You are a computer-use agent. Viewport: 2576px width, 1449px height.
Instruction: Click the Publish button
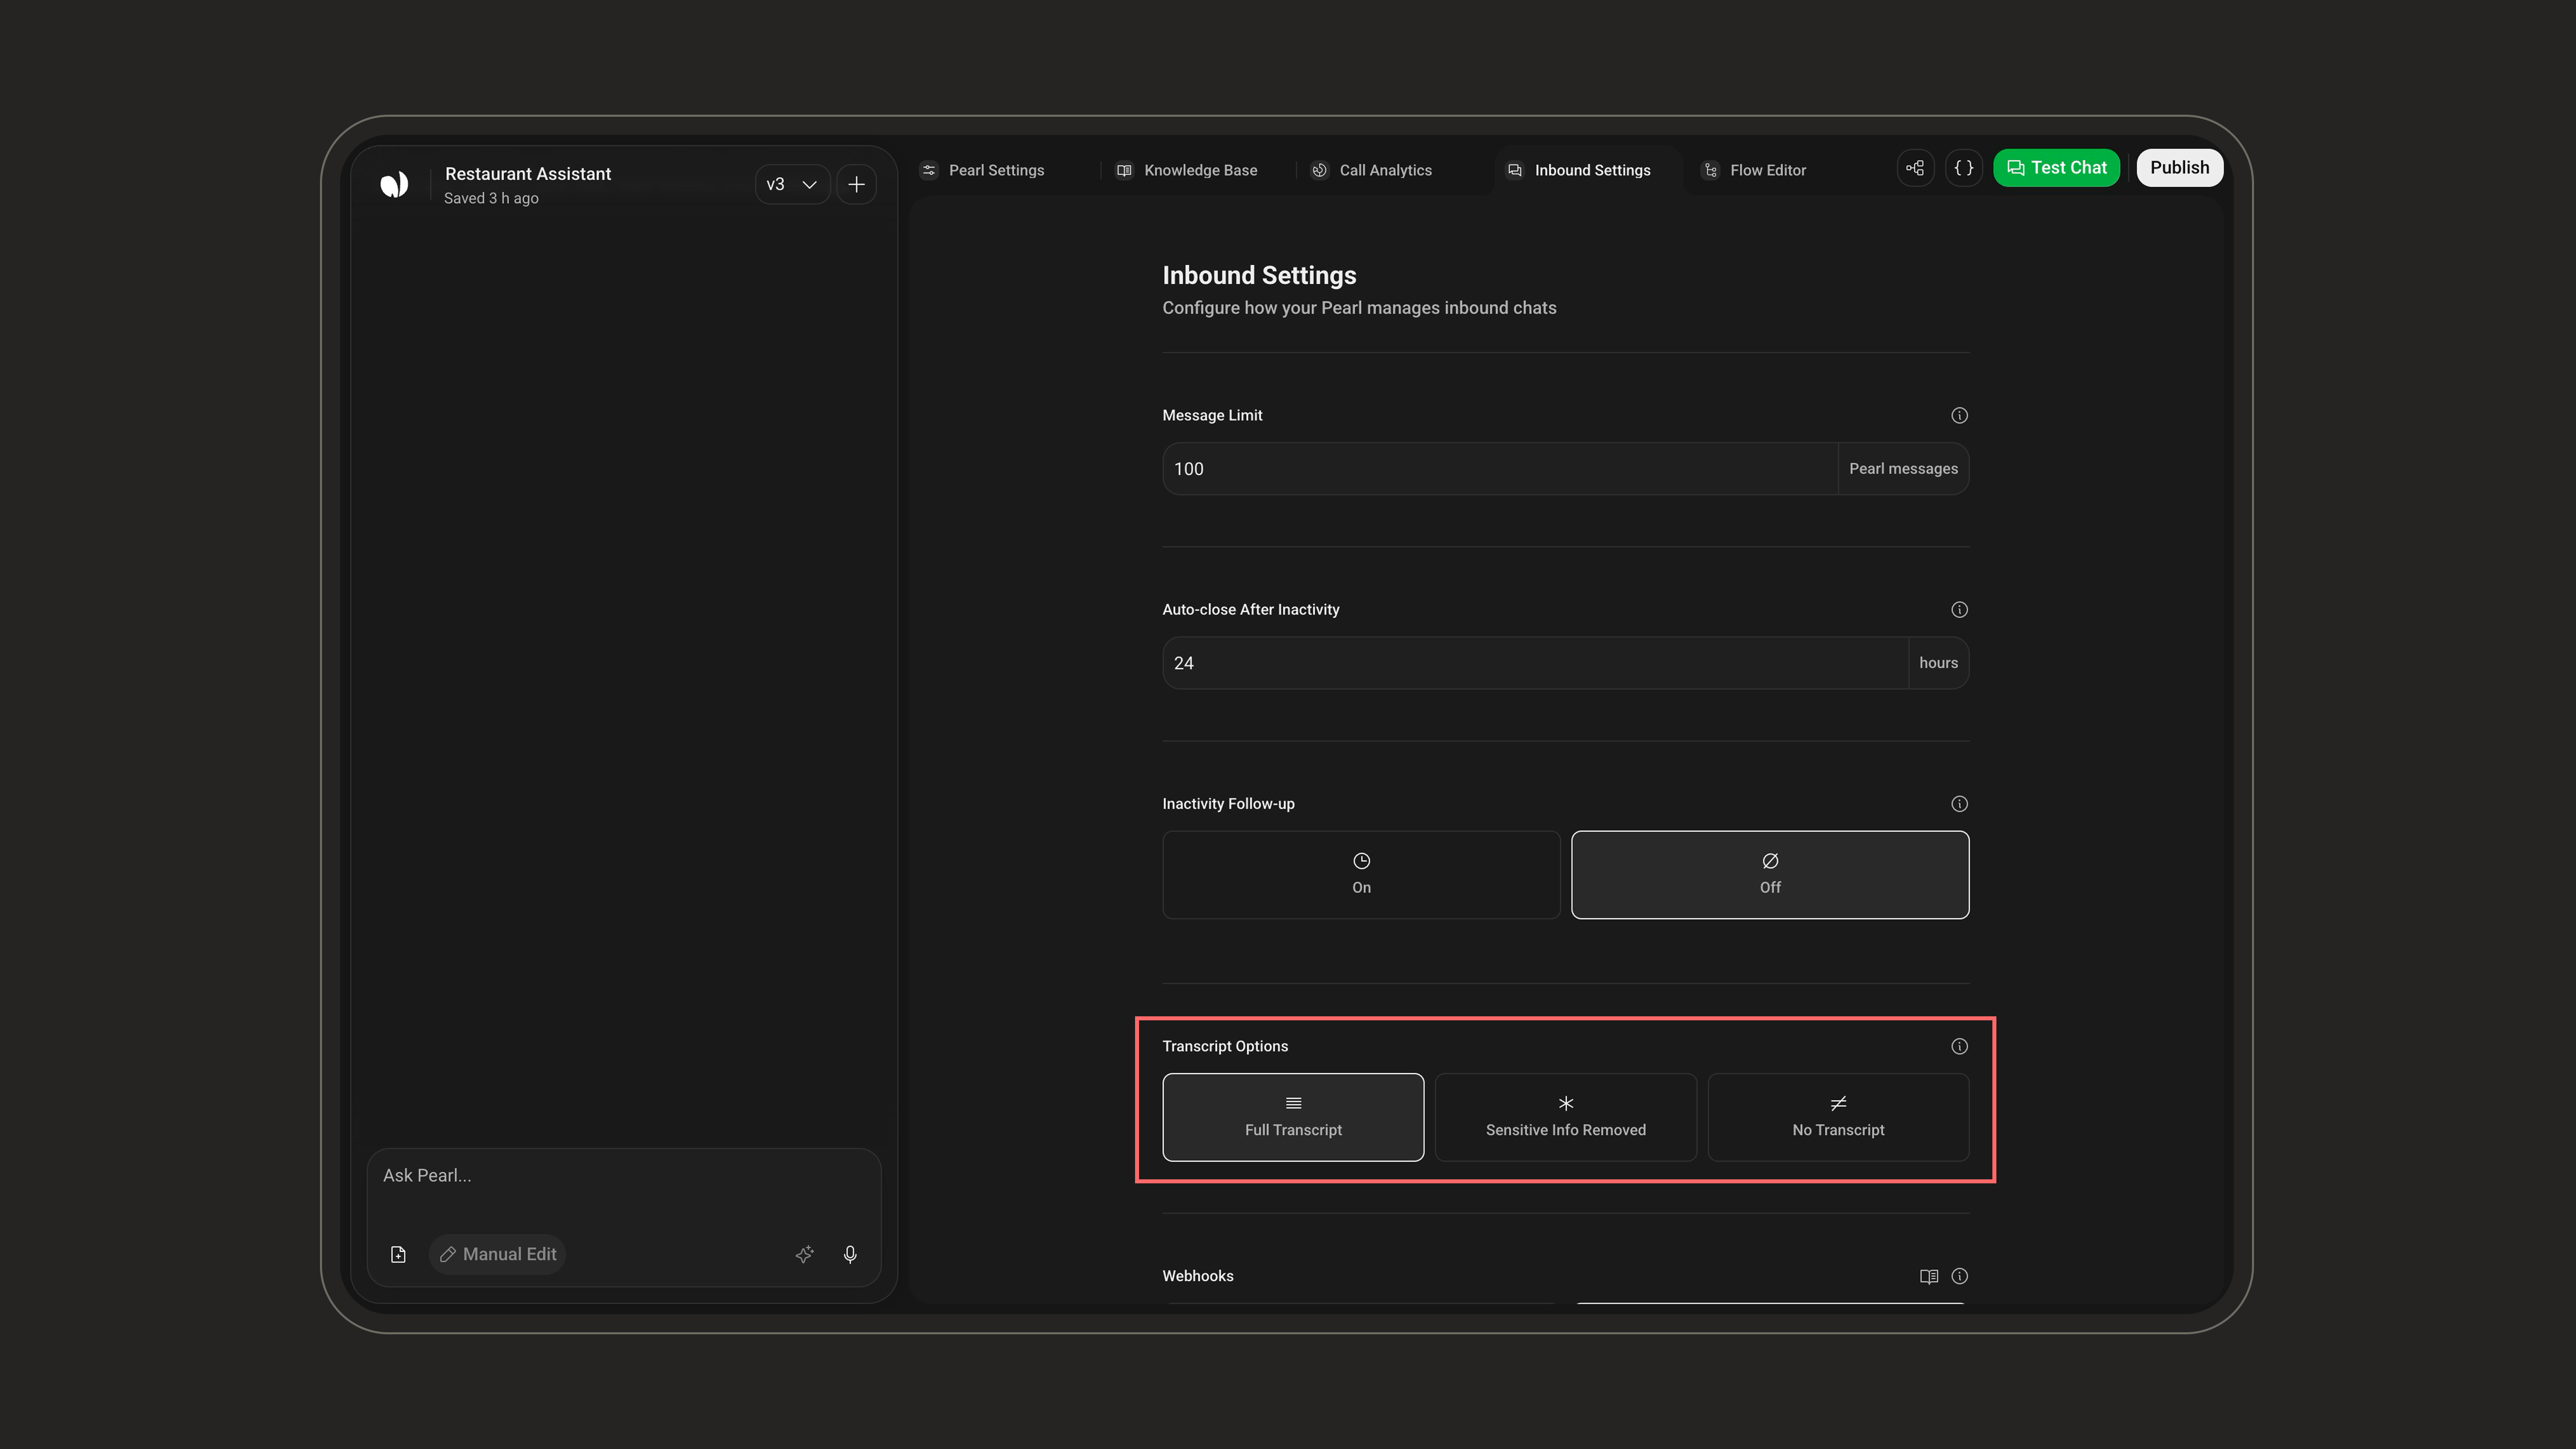click(x=2180, y=168)
